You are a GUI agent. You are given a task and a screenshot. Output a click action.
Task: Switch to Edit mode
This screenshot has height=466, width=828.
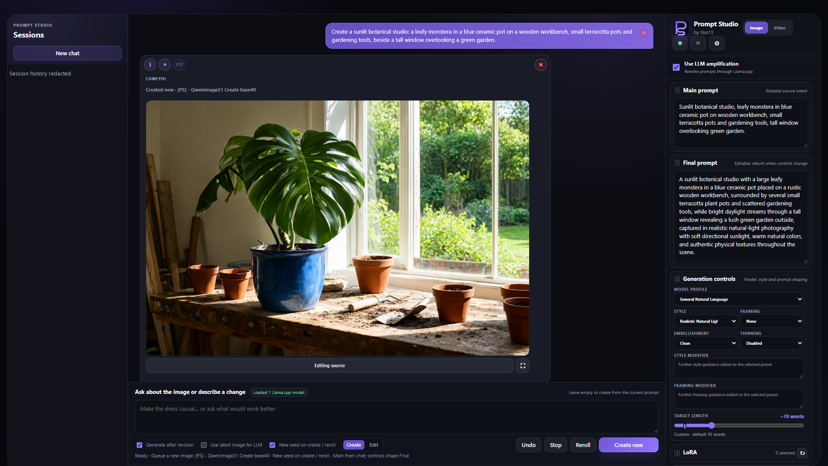(x=374, y=445)
